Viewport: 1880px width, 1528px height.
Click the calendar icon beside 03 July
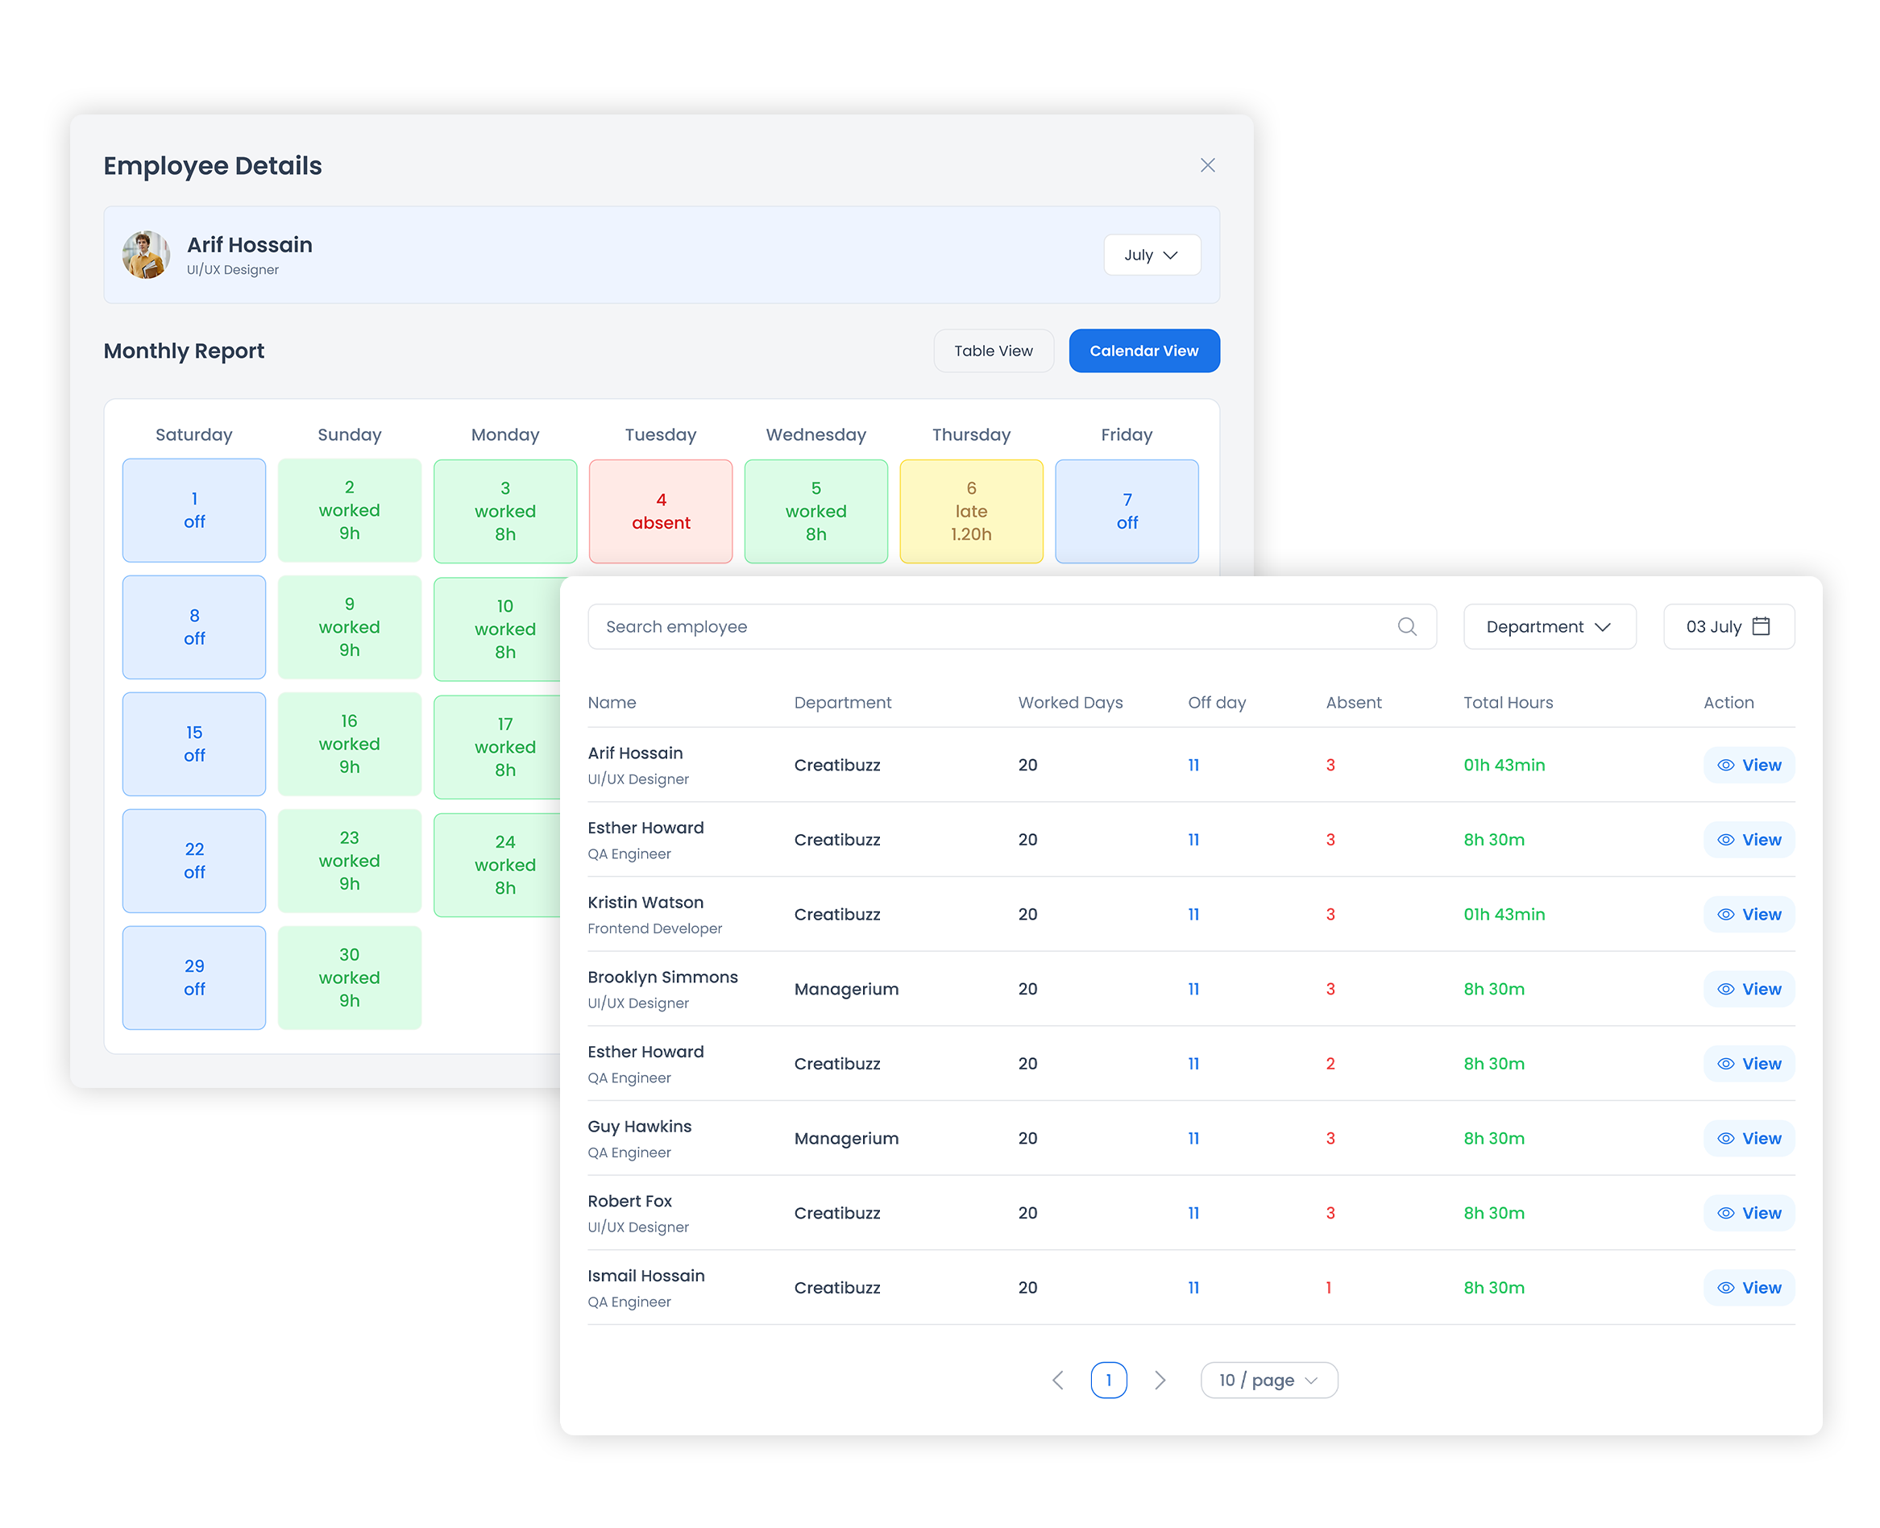pos(1762,627)
